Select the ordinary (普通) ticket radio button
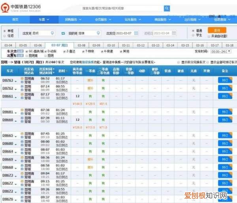The height and width of the screenshot is (203, 237). [193, 31]
